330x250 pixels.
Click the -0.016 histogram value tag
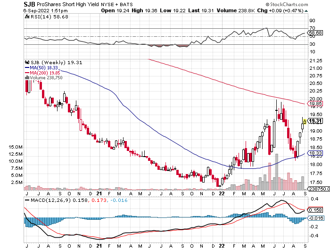point(316,218)
